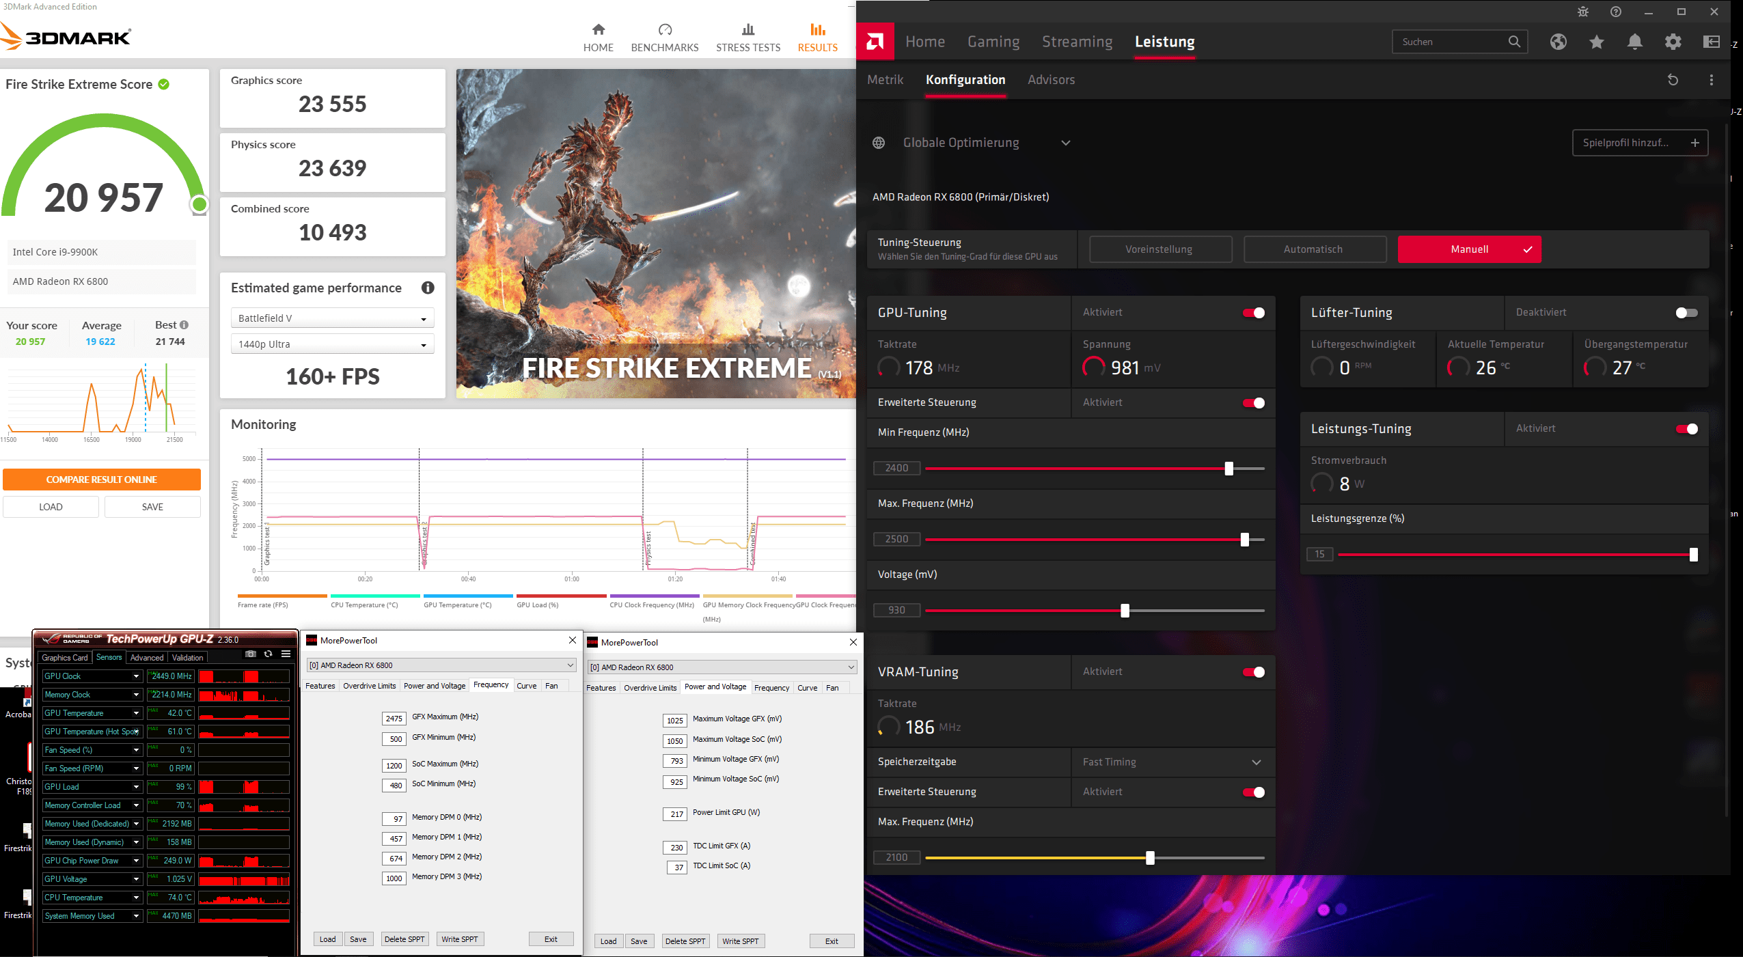
Task: Click the info icon next to Best score
Action: (x=184, y=325)
